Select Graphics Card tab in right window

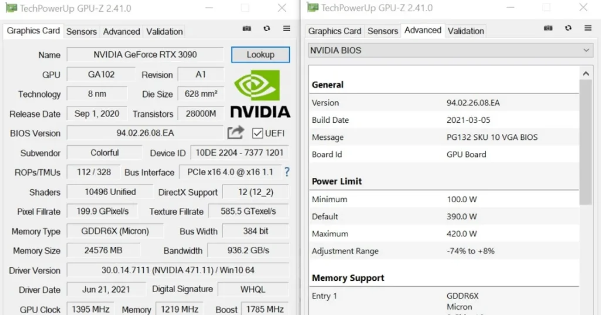click(x=335, y=31)
